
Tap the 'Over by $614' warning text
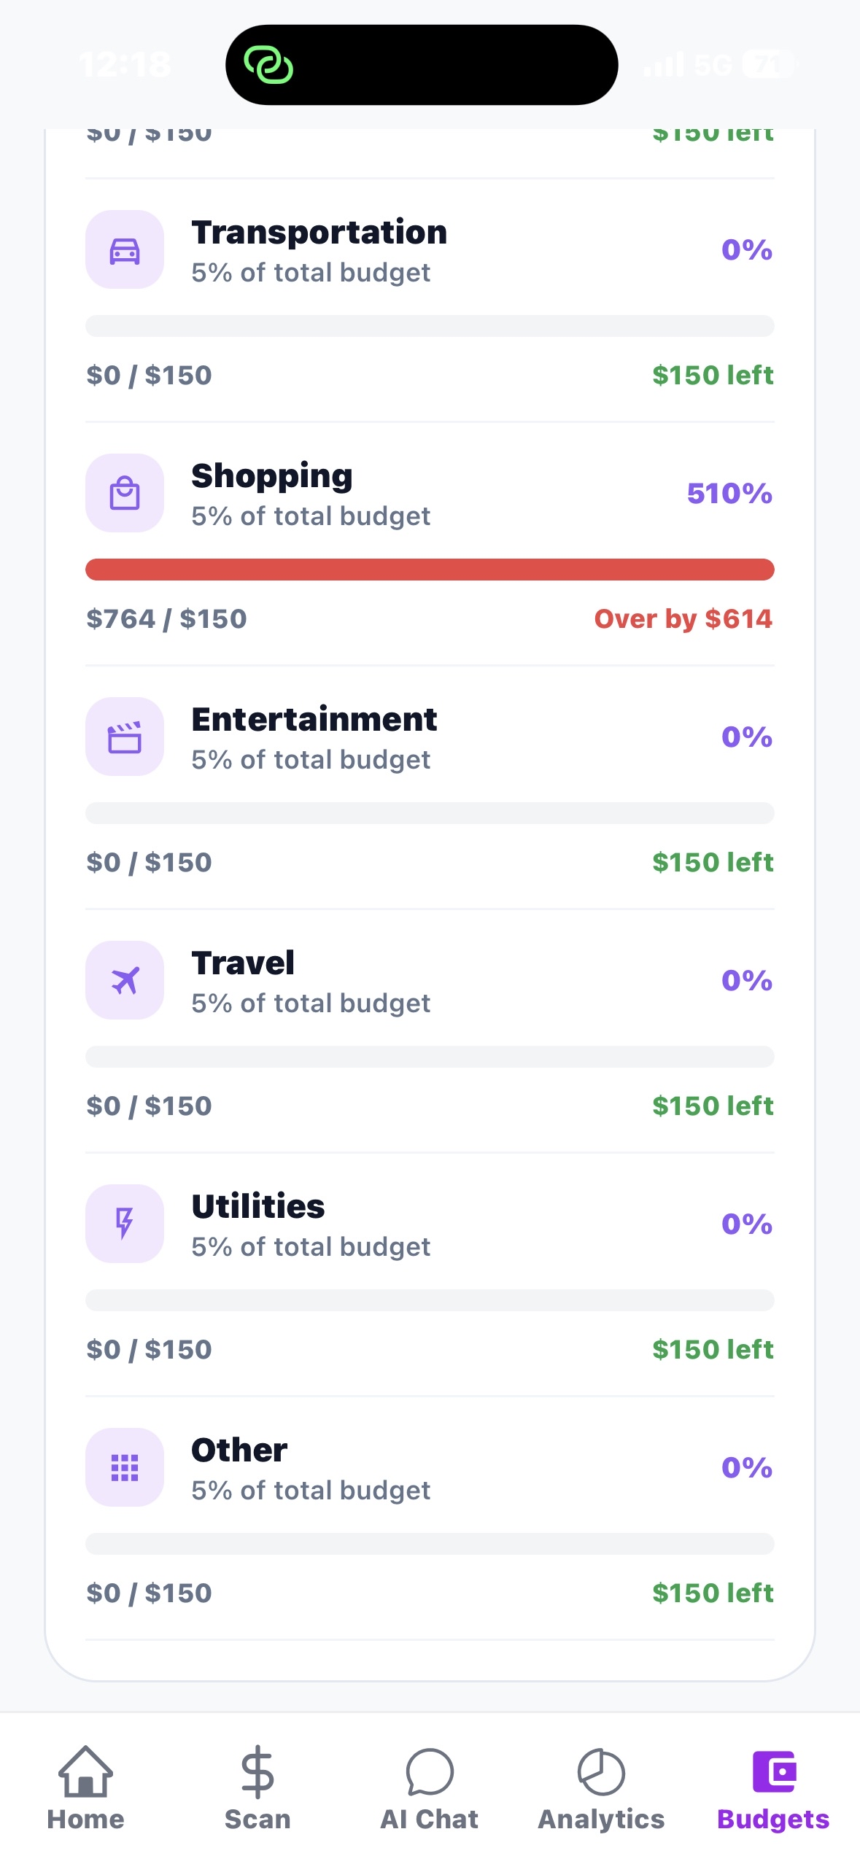(x=683, y=619)
